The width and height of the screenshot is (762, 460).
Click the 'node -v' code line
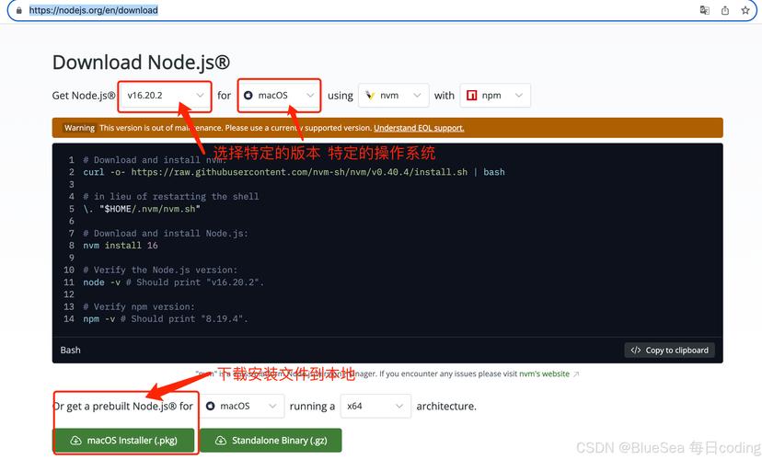pos(173,282)
